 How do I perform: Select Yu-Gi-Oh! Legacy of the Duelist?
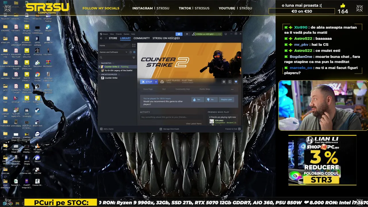118,70
